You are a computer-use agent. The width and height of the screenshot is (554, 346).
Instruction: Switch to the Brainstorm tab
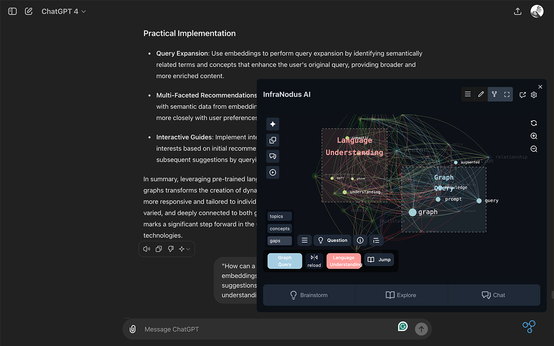coord(309,295)
